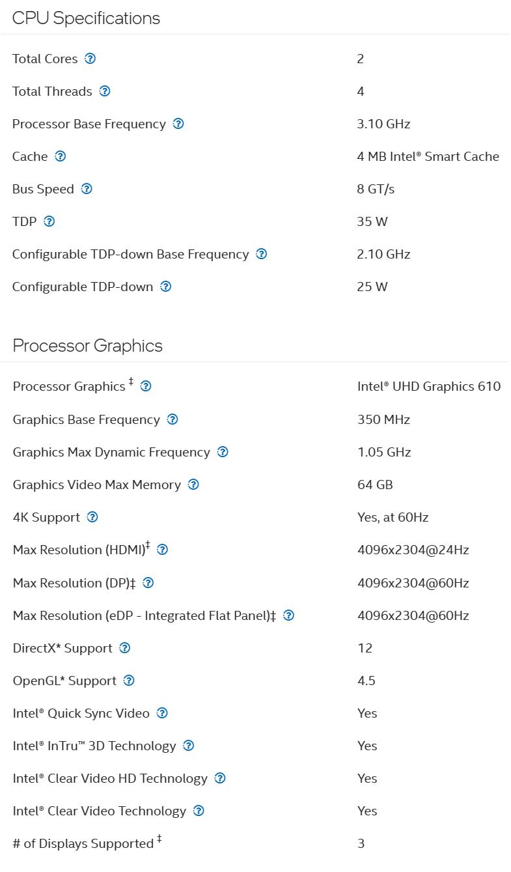Open Graphics Base Frequency help icon
Image resolution: width=511 pixels, height=872 pixels.
tap(173, 419)
